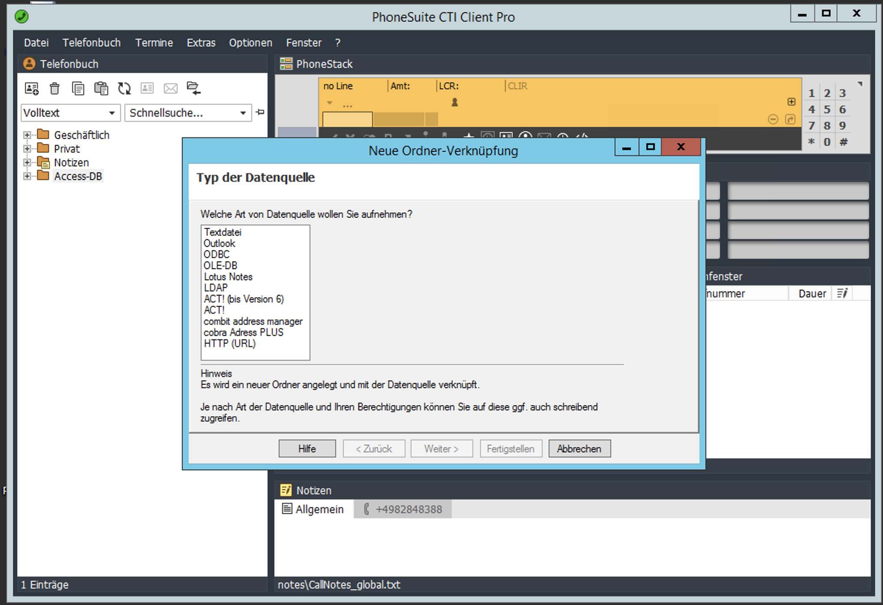Image resolution: width=883 pixels, height=605 pixels.
Task: Click the circled minus icon in PhoneStack
Action: [773, 119]
